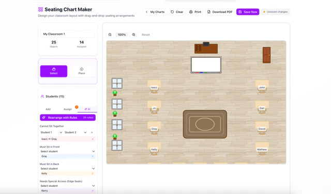The height and width of the screenshot is (194, 331).
Task: Open the AI tab
Action: coord(87,109)
